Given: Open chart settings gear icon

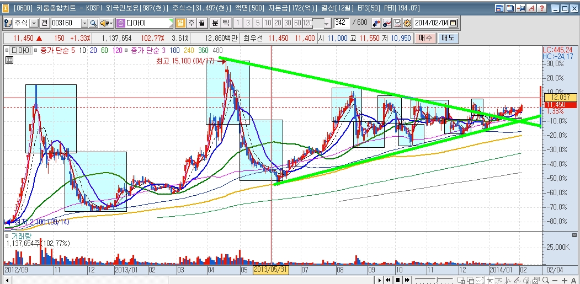Looking at the screenshot, I should pyautogui.click(x=407, y=23).
